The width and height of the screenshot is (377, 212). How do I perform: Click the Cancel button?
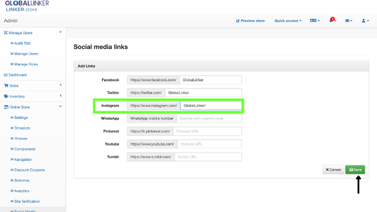[333, 170]
